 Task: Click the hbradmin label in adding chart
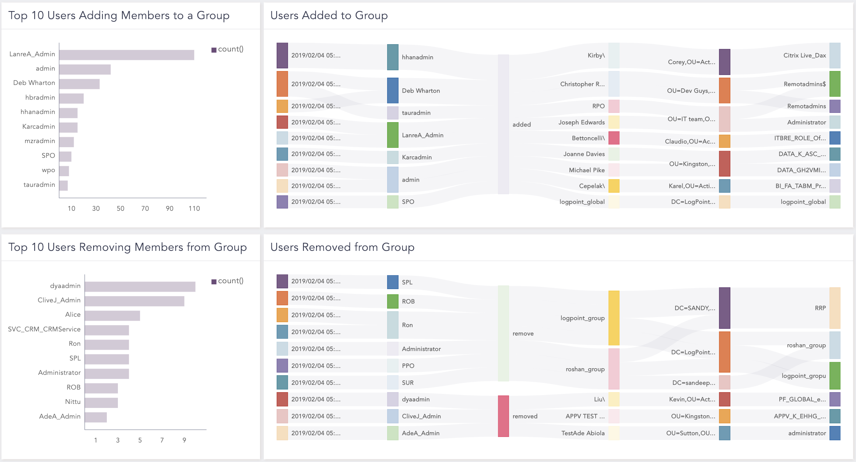click(40, 97)
